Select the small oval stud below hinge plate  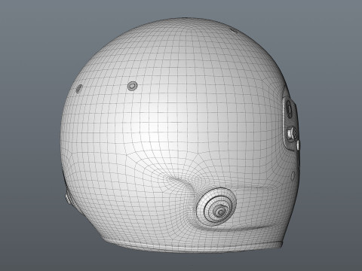pyautogui.click(x=293, y=175)
